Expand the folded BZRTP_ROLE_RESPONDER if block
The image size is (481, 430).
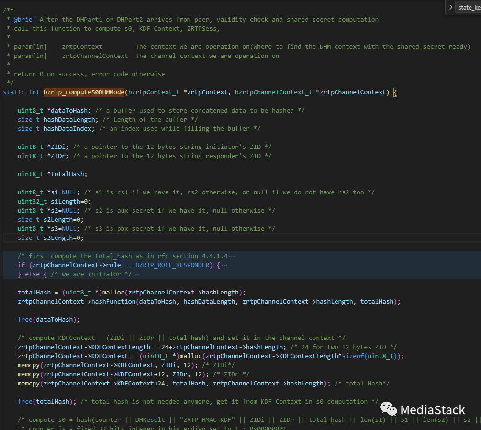224,265
